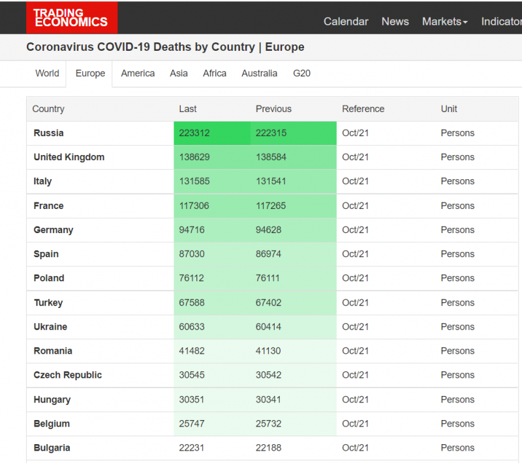Sort by the Previous column header
This screenshot has height=463, width=522.
(273, 109)
